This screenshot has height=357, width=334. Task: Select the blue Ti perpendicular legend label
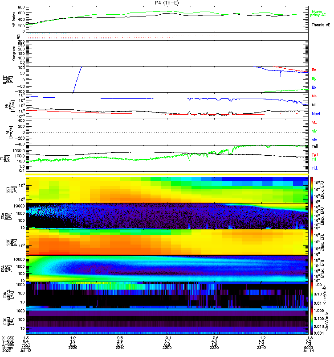click(314, 168)
